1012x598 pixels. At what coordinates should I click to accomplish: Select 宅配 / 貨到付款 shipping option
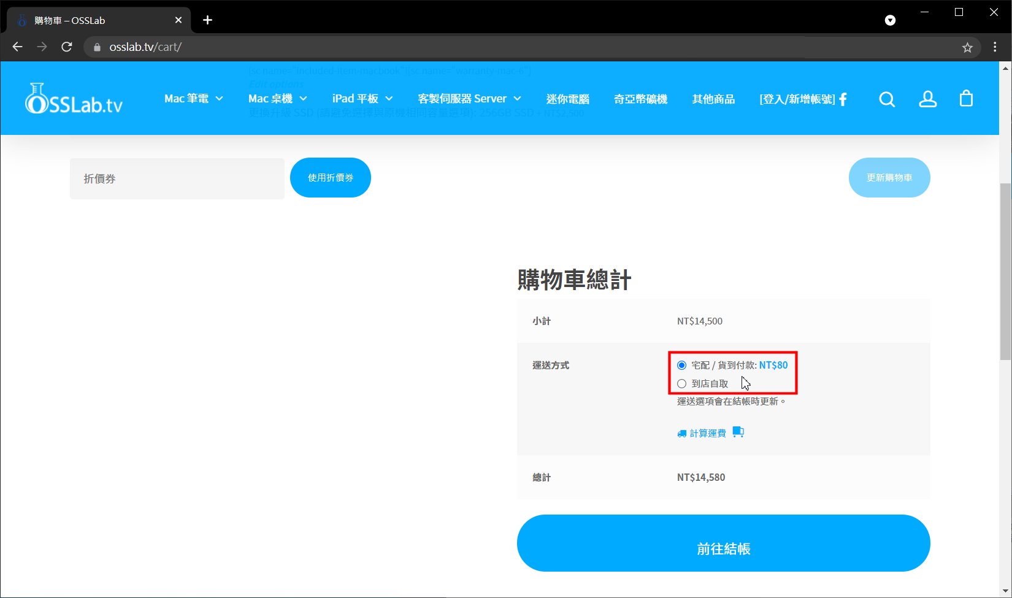click(x=681, y=366)
